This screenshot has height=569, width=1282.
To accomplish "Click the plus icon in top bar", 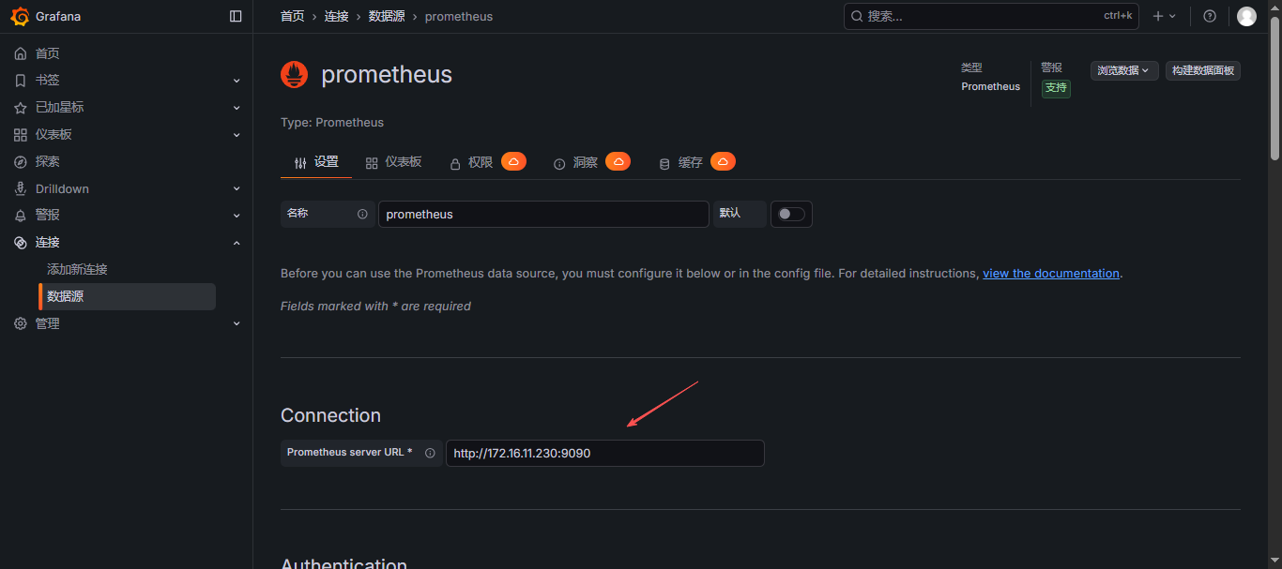I will click(1158, 16).
